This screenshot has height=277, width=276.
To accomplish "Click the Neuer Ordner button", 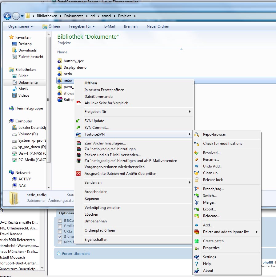I will (158, 26).
